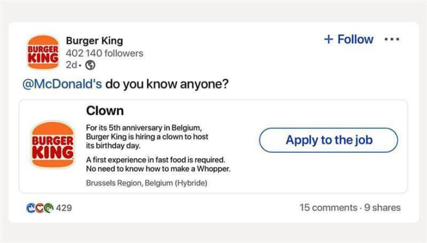The image size is (427, 243).
Task: Open the 15 comments link
Action: click(x=328, y=207)
